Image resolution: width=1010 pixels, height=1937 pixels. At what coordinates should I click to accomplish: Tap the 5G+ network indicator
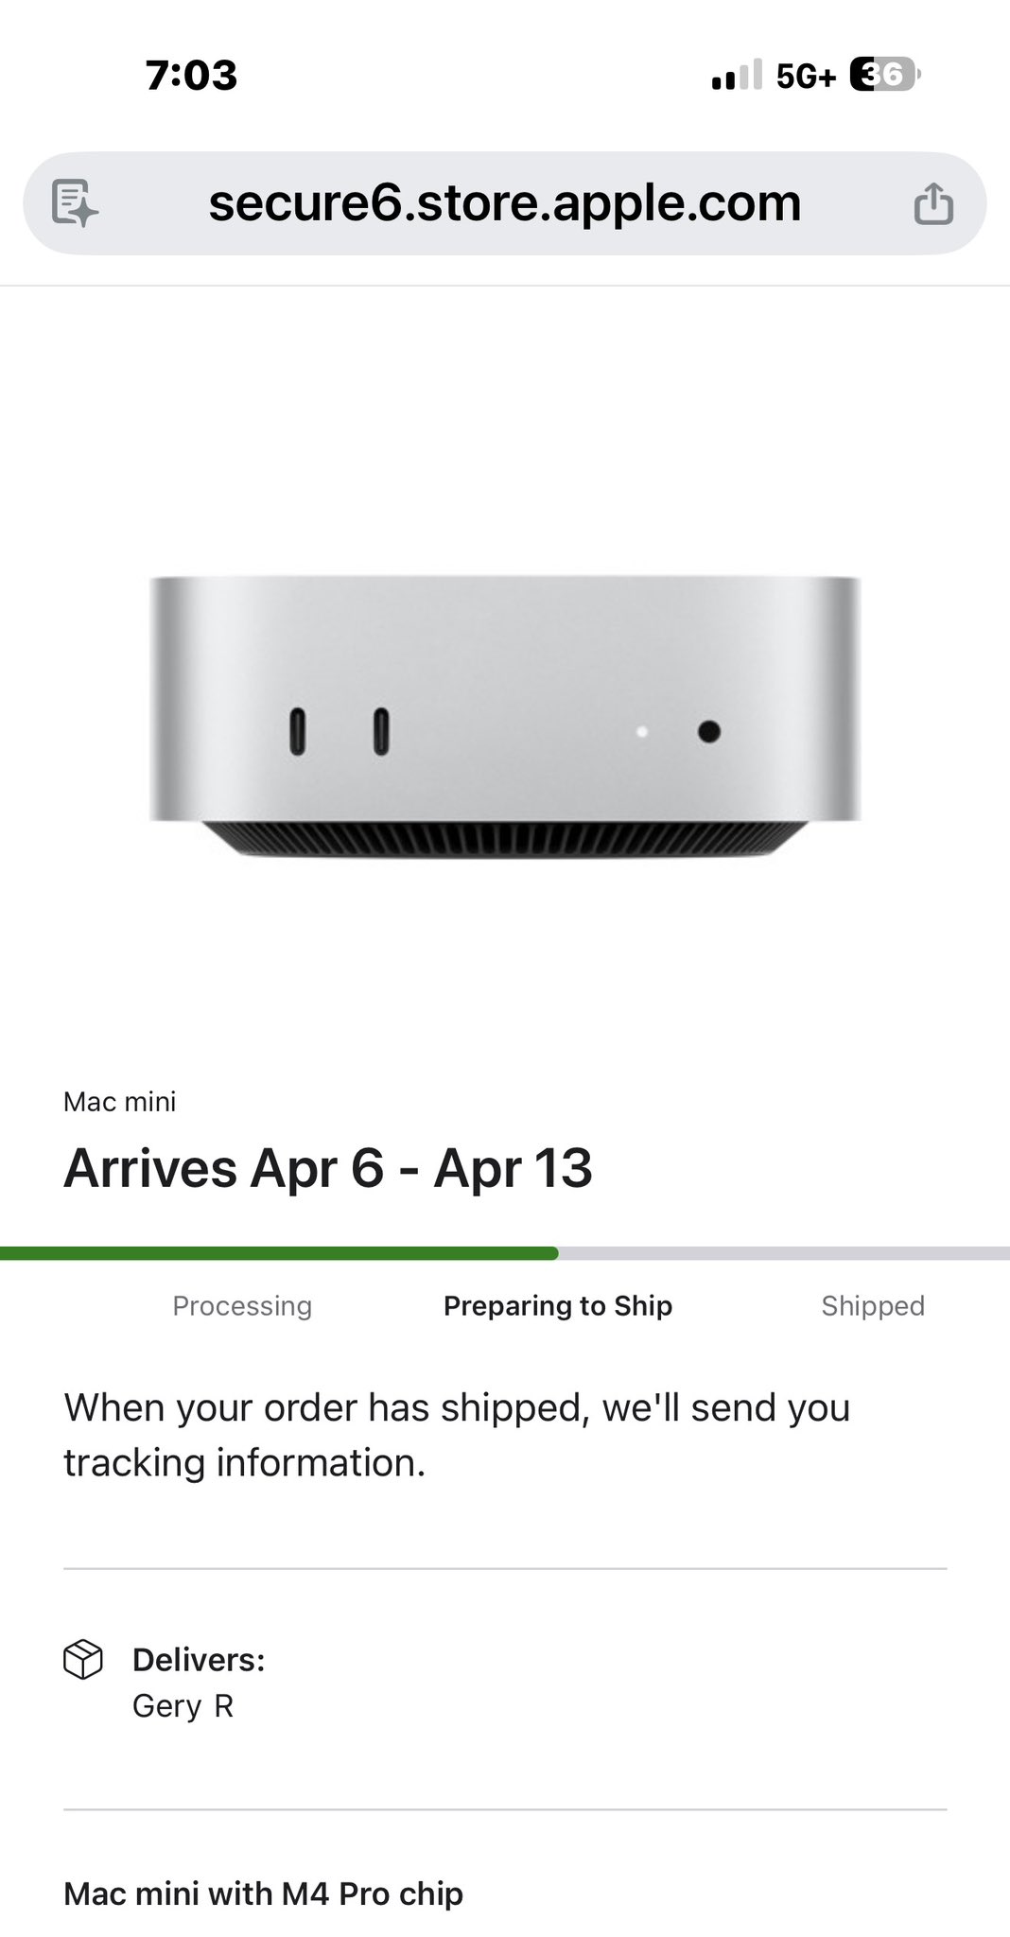[806, 76]
